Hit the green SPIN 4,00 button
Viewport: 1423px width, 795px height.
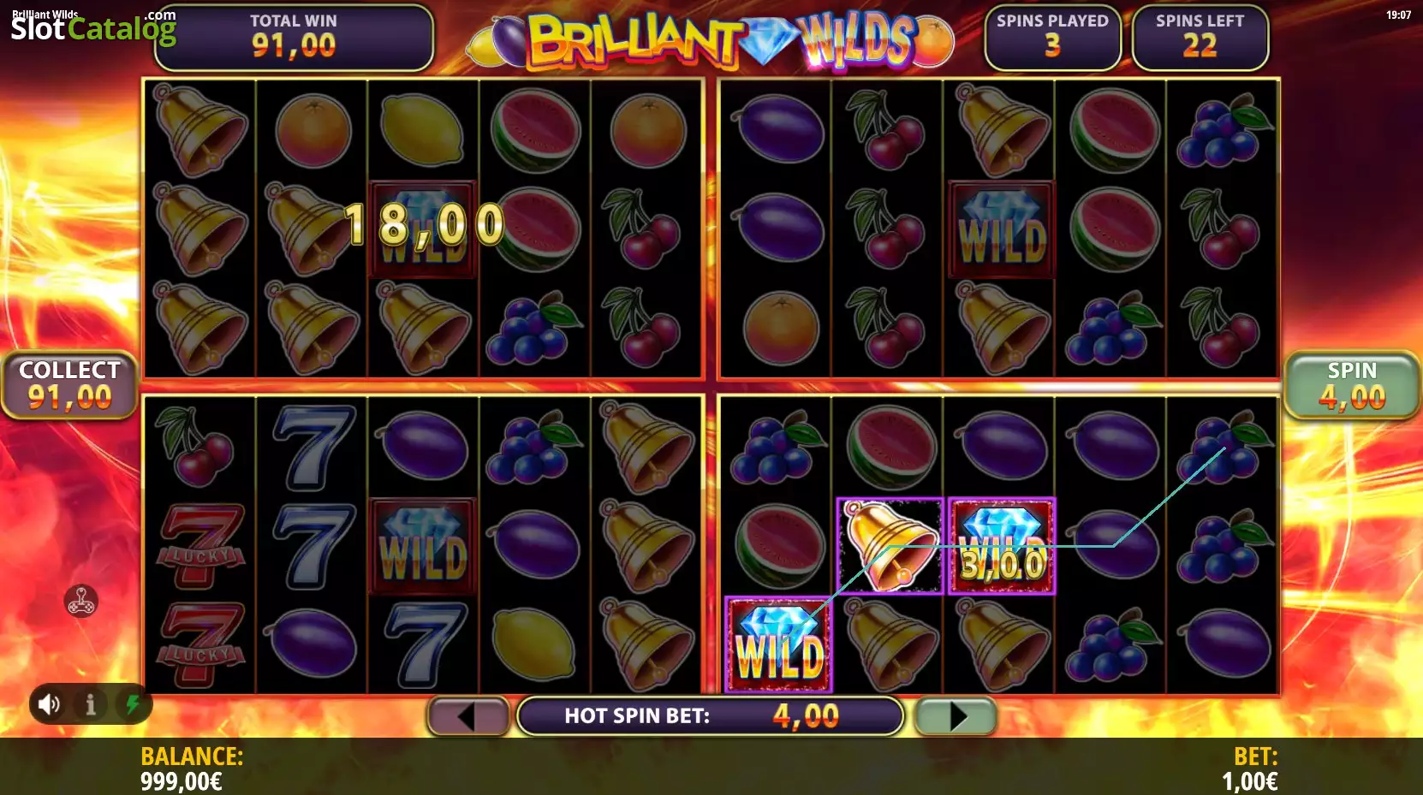coord(1352,385)
